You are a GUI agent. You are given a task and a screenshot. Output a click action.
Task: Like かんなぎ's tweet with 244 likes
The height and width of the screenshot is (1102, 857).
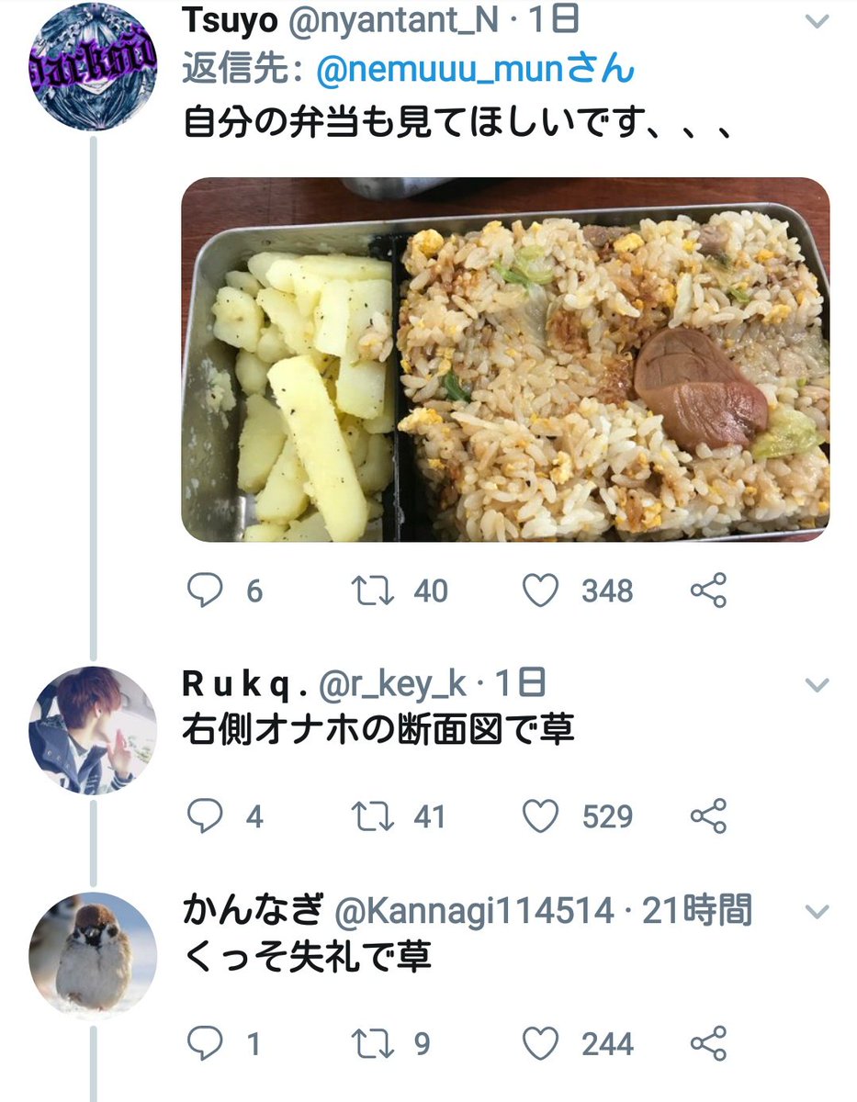(540, 1043)
